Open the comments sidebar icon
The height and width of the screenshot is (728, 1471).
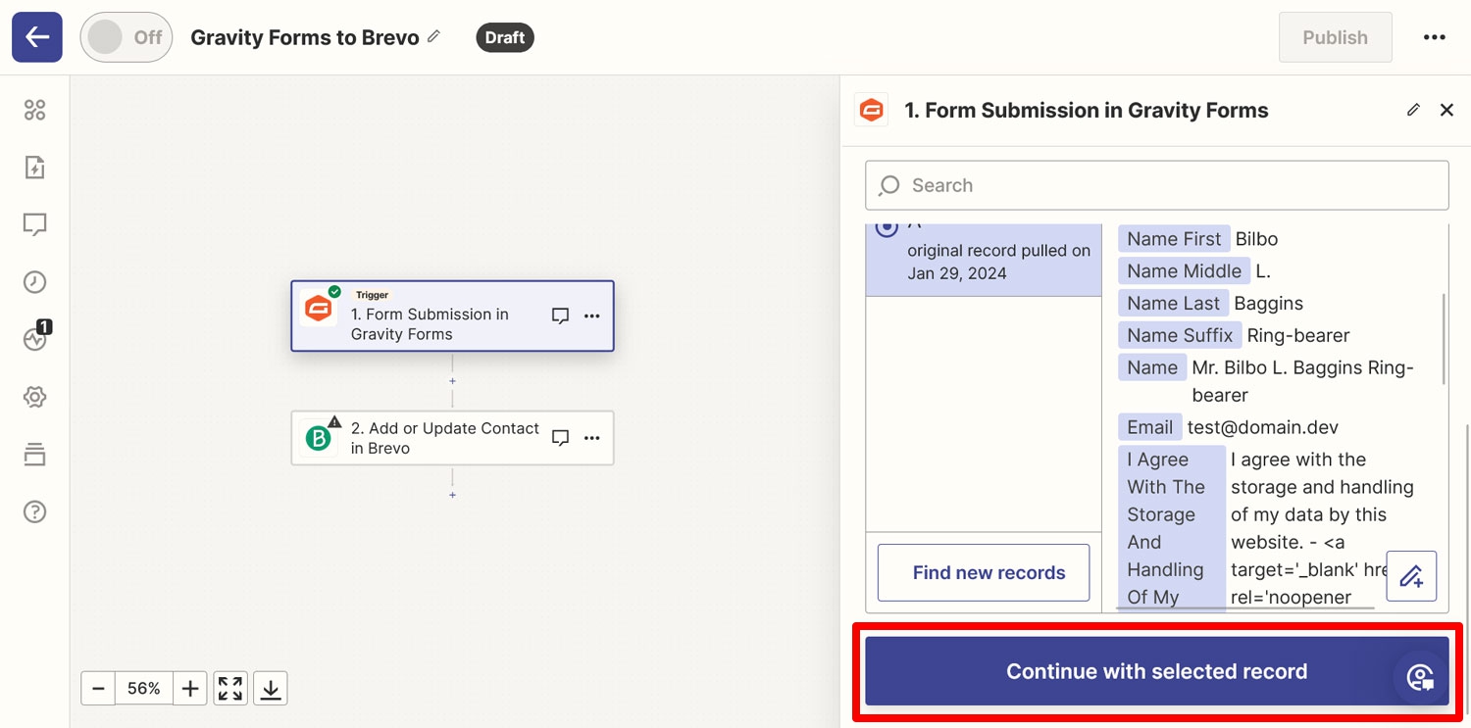(34, 225)
